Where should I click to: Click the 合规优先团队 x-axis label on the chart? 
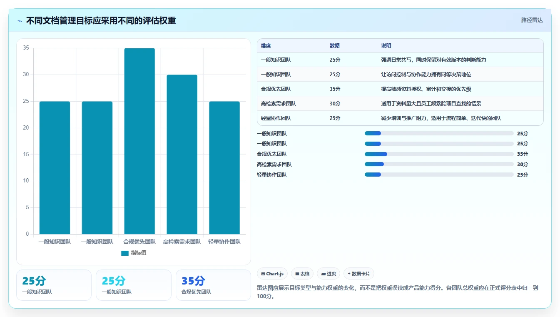coord(139,242)
